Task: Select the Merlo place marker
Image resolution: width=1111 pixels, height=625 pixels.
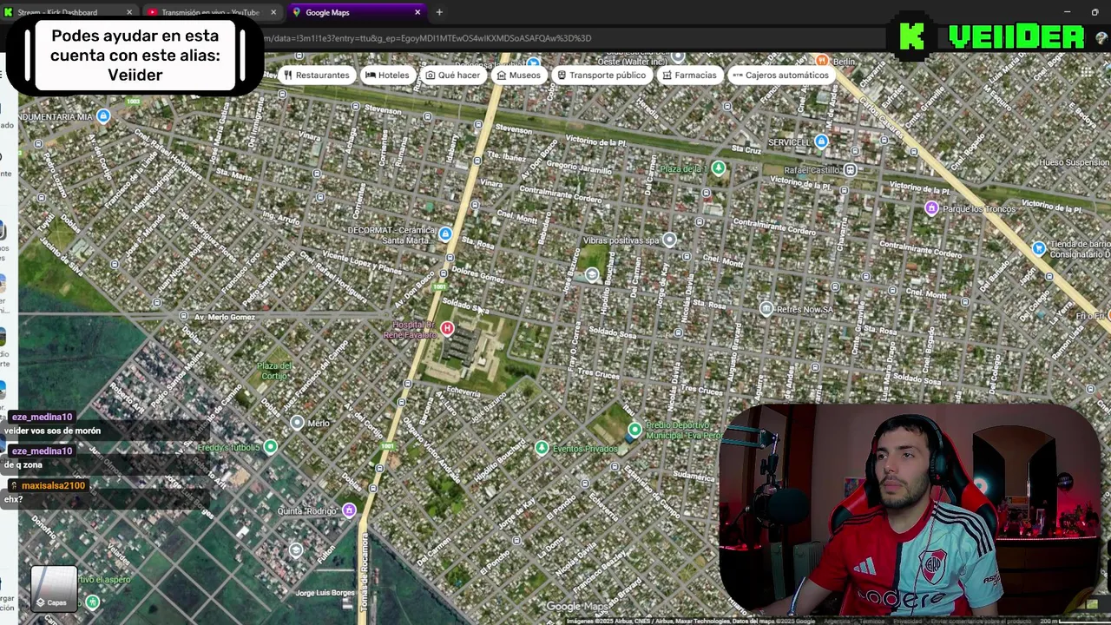Action: coord(297,423)
